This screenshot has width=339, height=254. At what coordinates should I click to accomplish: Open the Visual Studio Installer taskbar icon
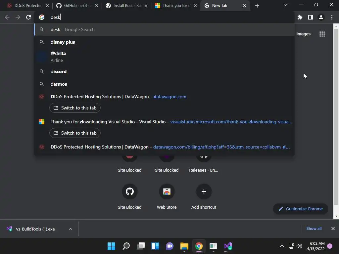click(x=228, y=246)
